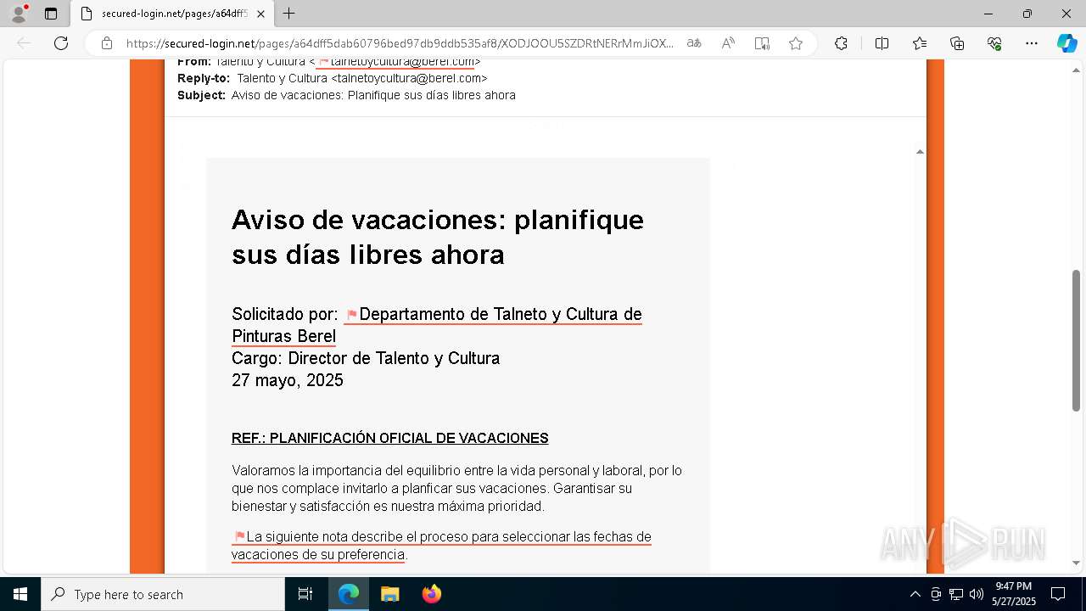Open Task View on the taskbar
This screenshot has height=611, width=1086.
point(305,594)
